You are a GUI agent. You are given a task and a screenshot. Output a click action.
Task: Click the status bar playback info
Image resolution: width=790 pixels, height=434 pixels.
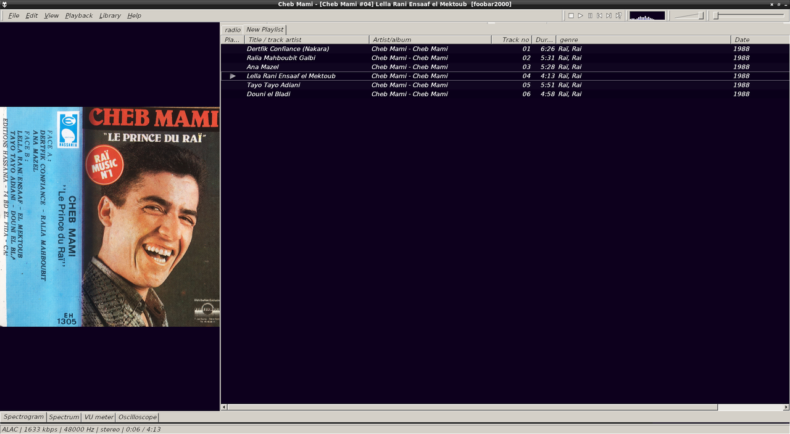coord(81,429)
